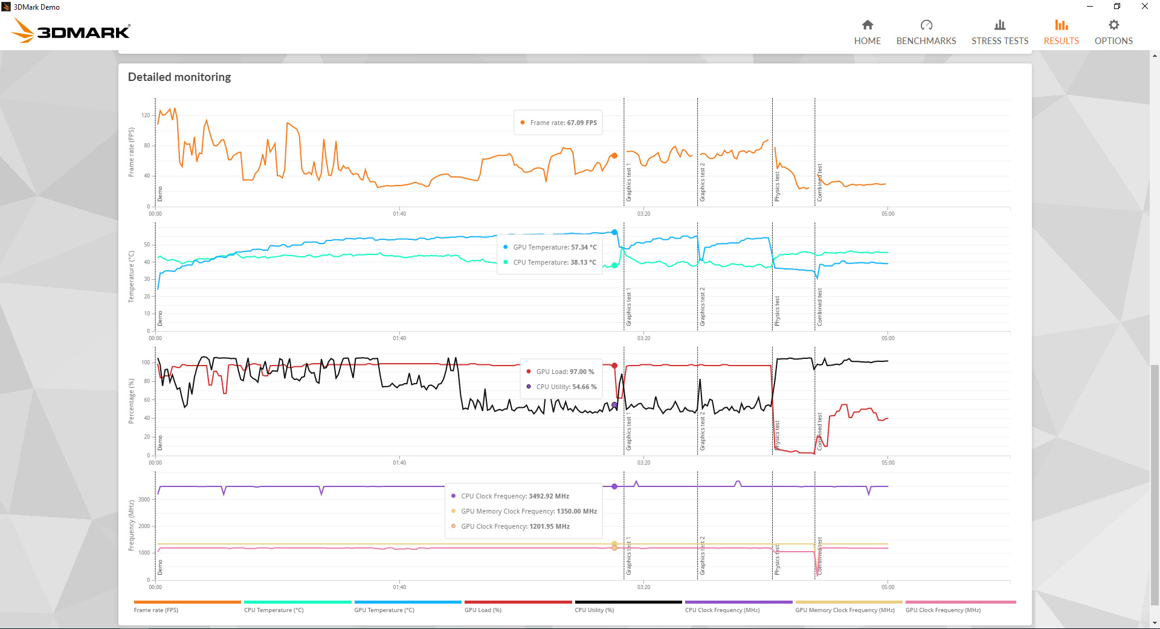Click the purple CPU clock data point
This screenshot has width=1160, height=629.
[x=614, y=486]
